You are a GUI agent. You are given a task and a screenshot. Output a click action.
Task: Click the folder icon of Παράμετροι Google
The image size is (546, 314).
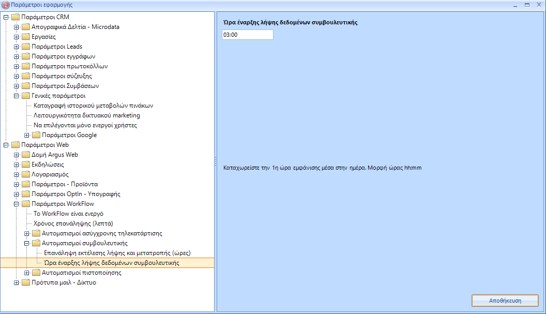click(36, 135)
